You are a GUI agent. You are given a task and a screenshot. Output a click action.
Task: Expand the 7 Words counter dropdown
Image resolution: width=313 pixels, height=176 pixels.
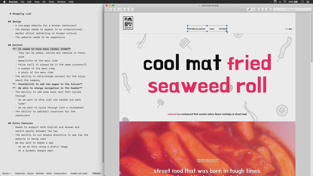click(x=97, y=173)
